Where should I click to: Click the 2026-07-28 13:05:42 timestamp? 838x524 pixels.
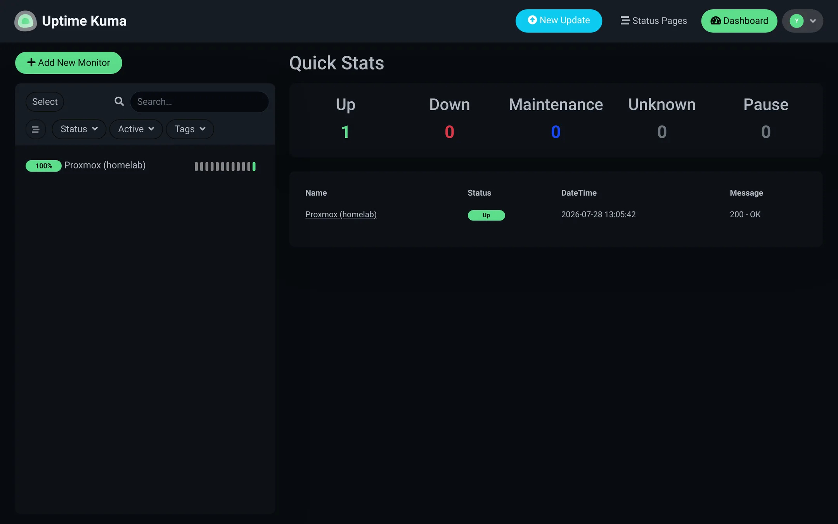598,214
